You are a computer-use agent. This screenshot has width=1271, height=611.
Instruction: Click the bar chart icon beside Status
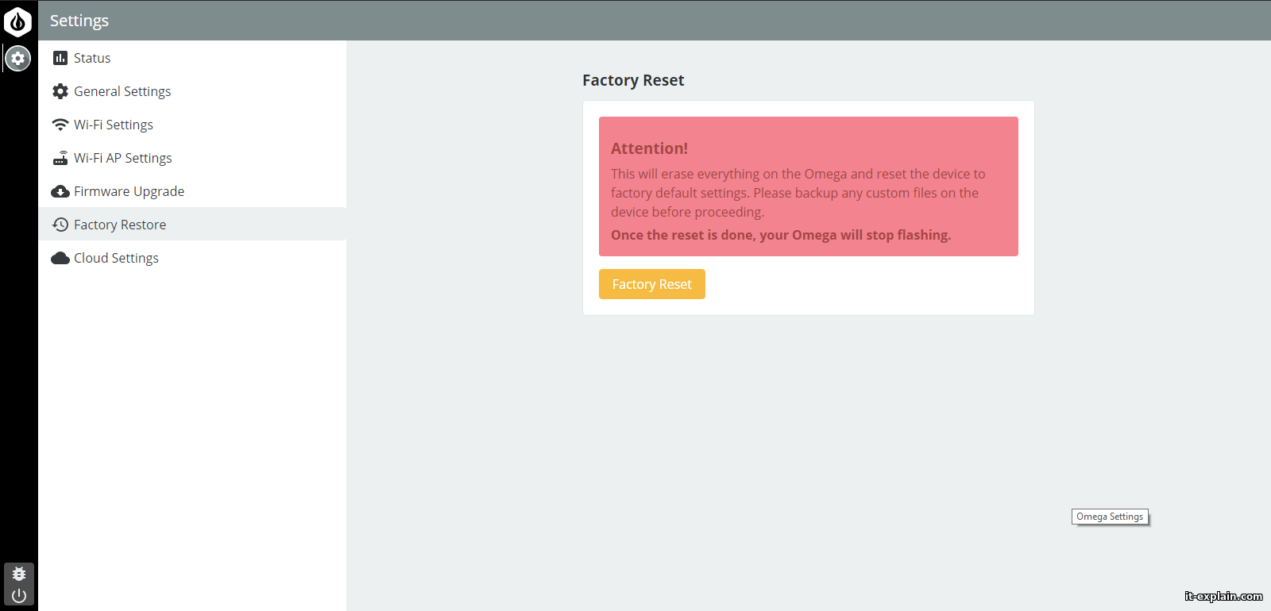pos(60,58)
